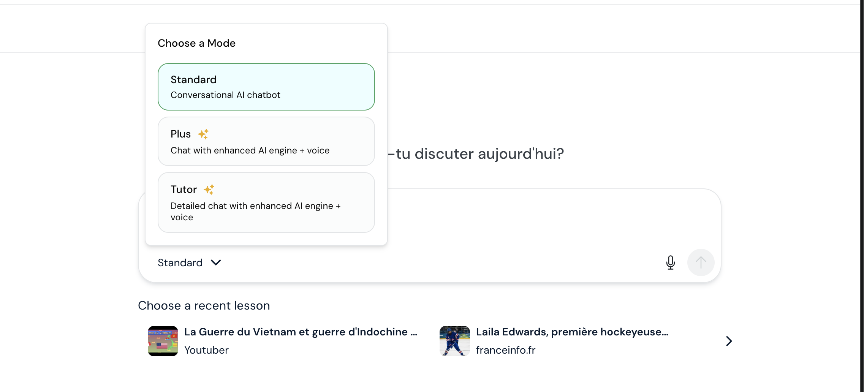Open the hockey player lesson thumbnail
Screen dimensions: 864x392
pyautogui.click(x=454, y=341)
